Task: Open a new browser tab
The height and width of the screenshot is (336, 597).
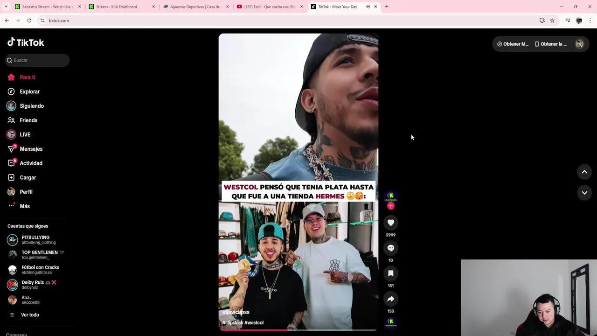Action: [x=387, y=7]
